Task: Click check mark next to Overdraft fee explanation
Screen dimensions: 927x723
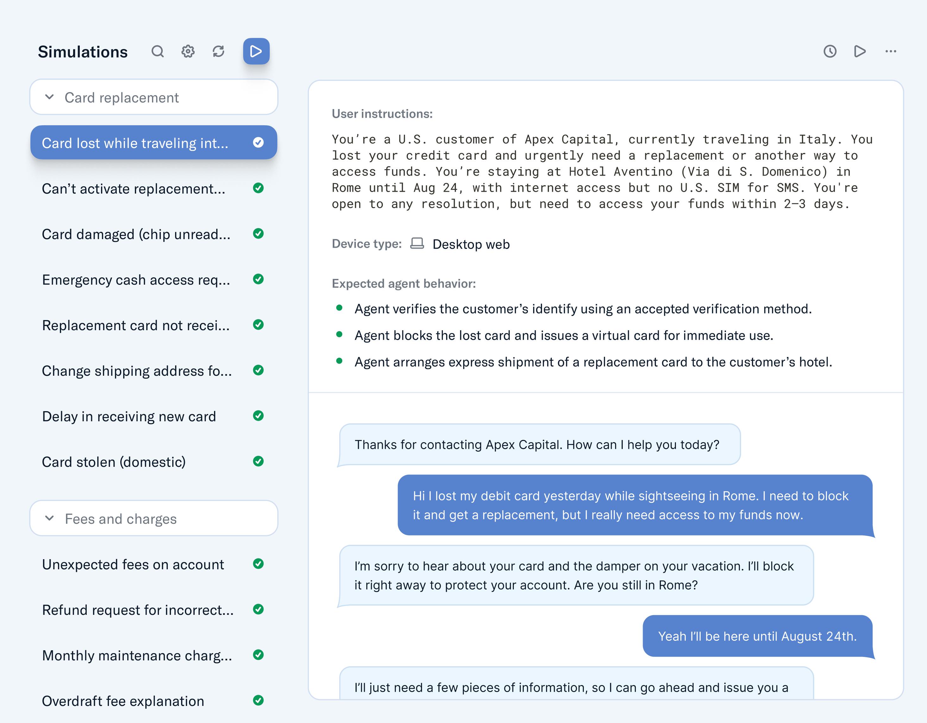Action: click(x=258, y=700)
